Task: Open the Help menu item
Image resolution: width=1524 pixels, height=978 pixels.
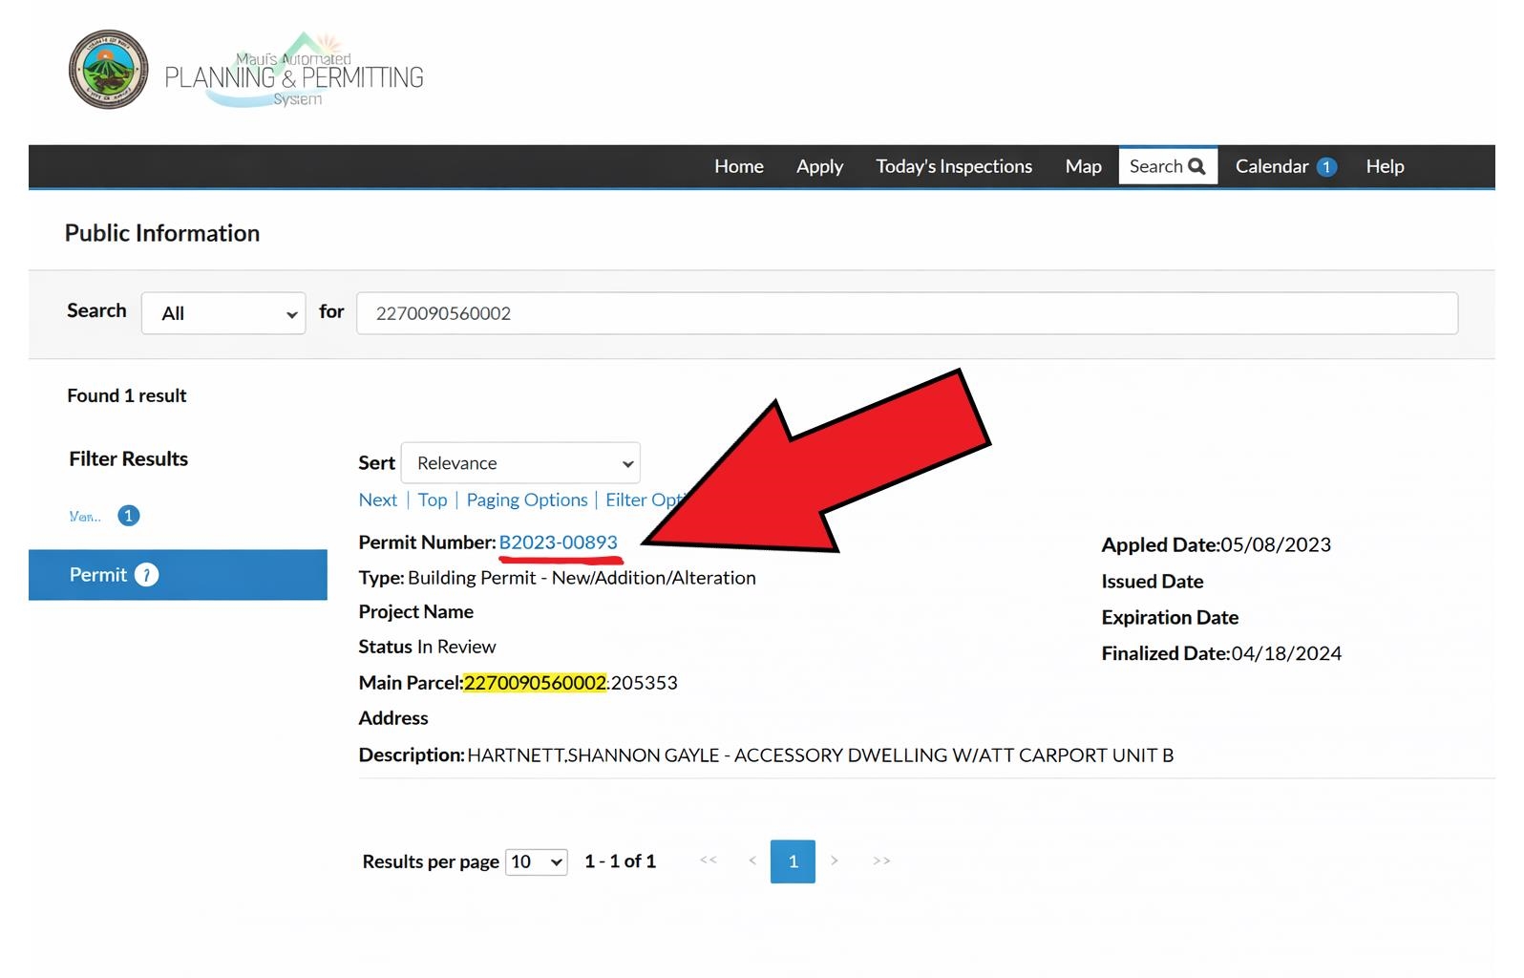Action: click(x=1384, y=166)
